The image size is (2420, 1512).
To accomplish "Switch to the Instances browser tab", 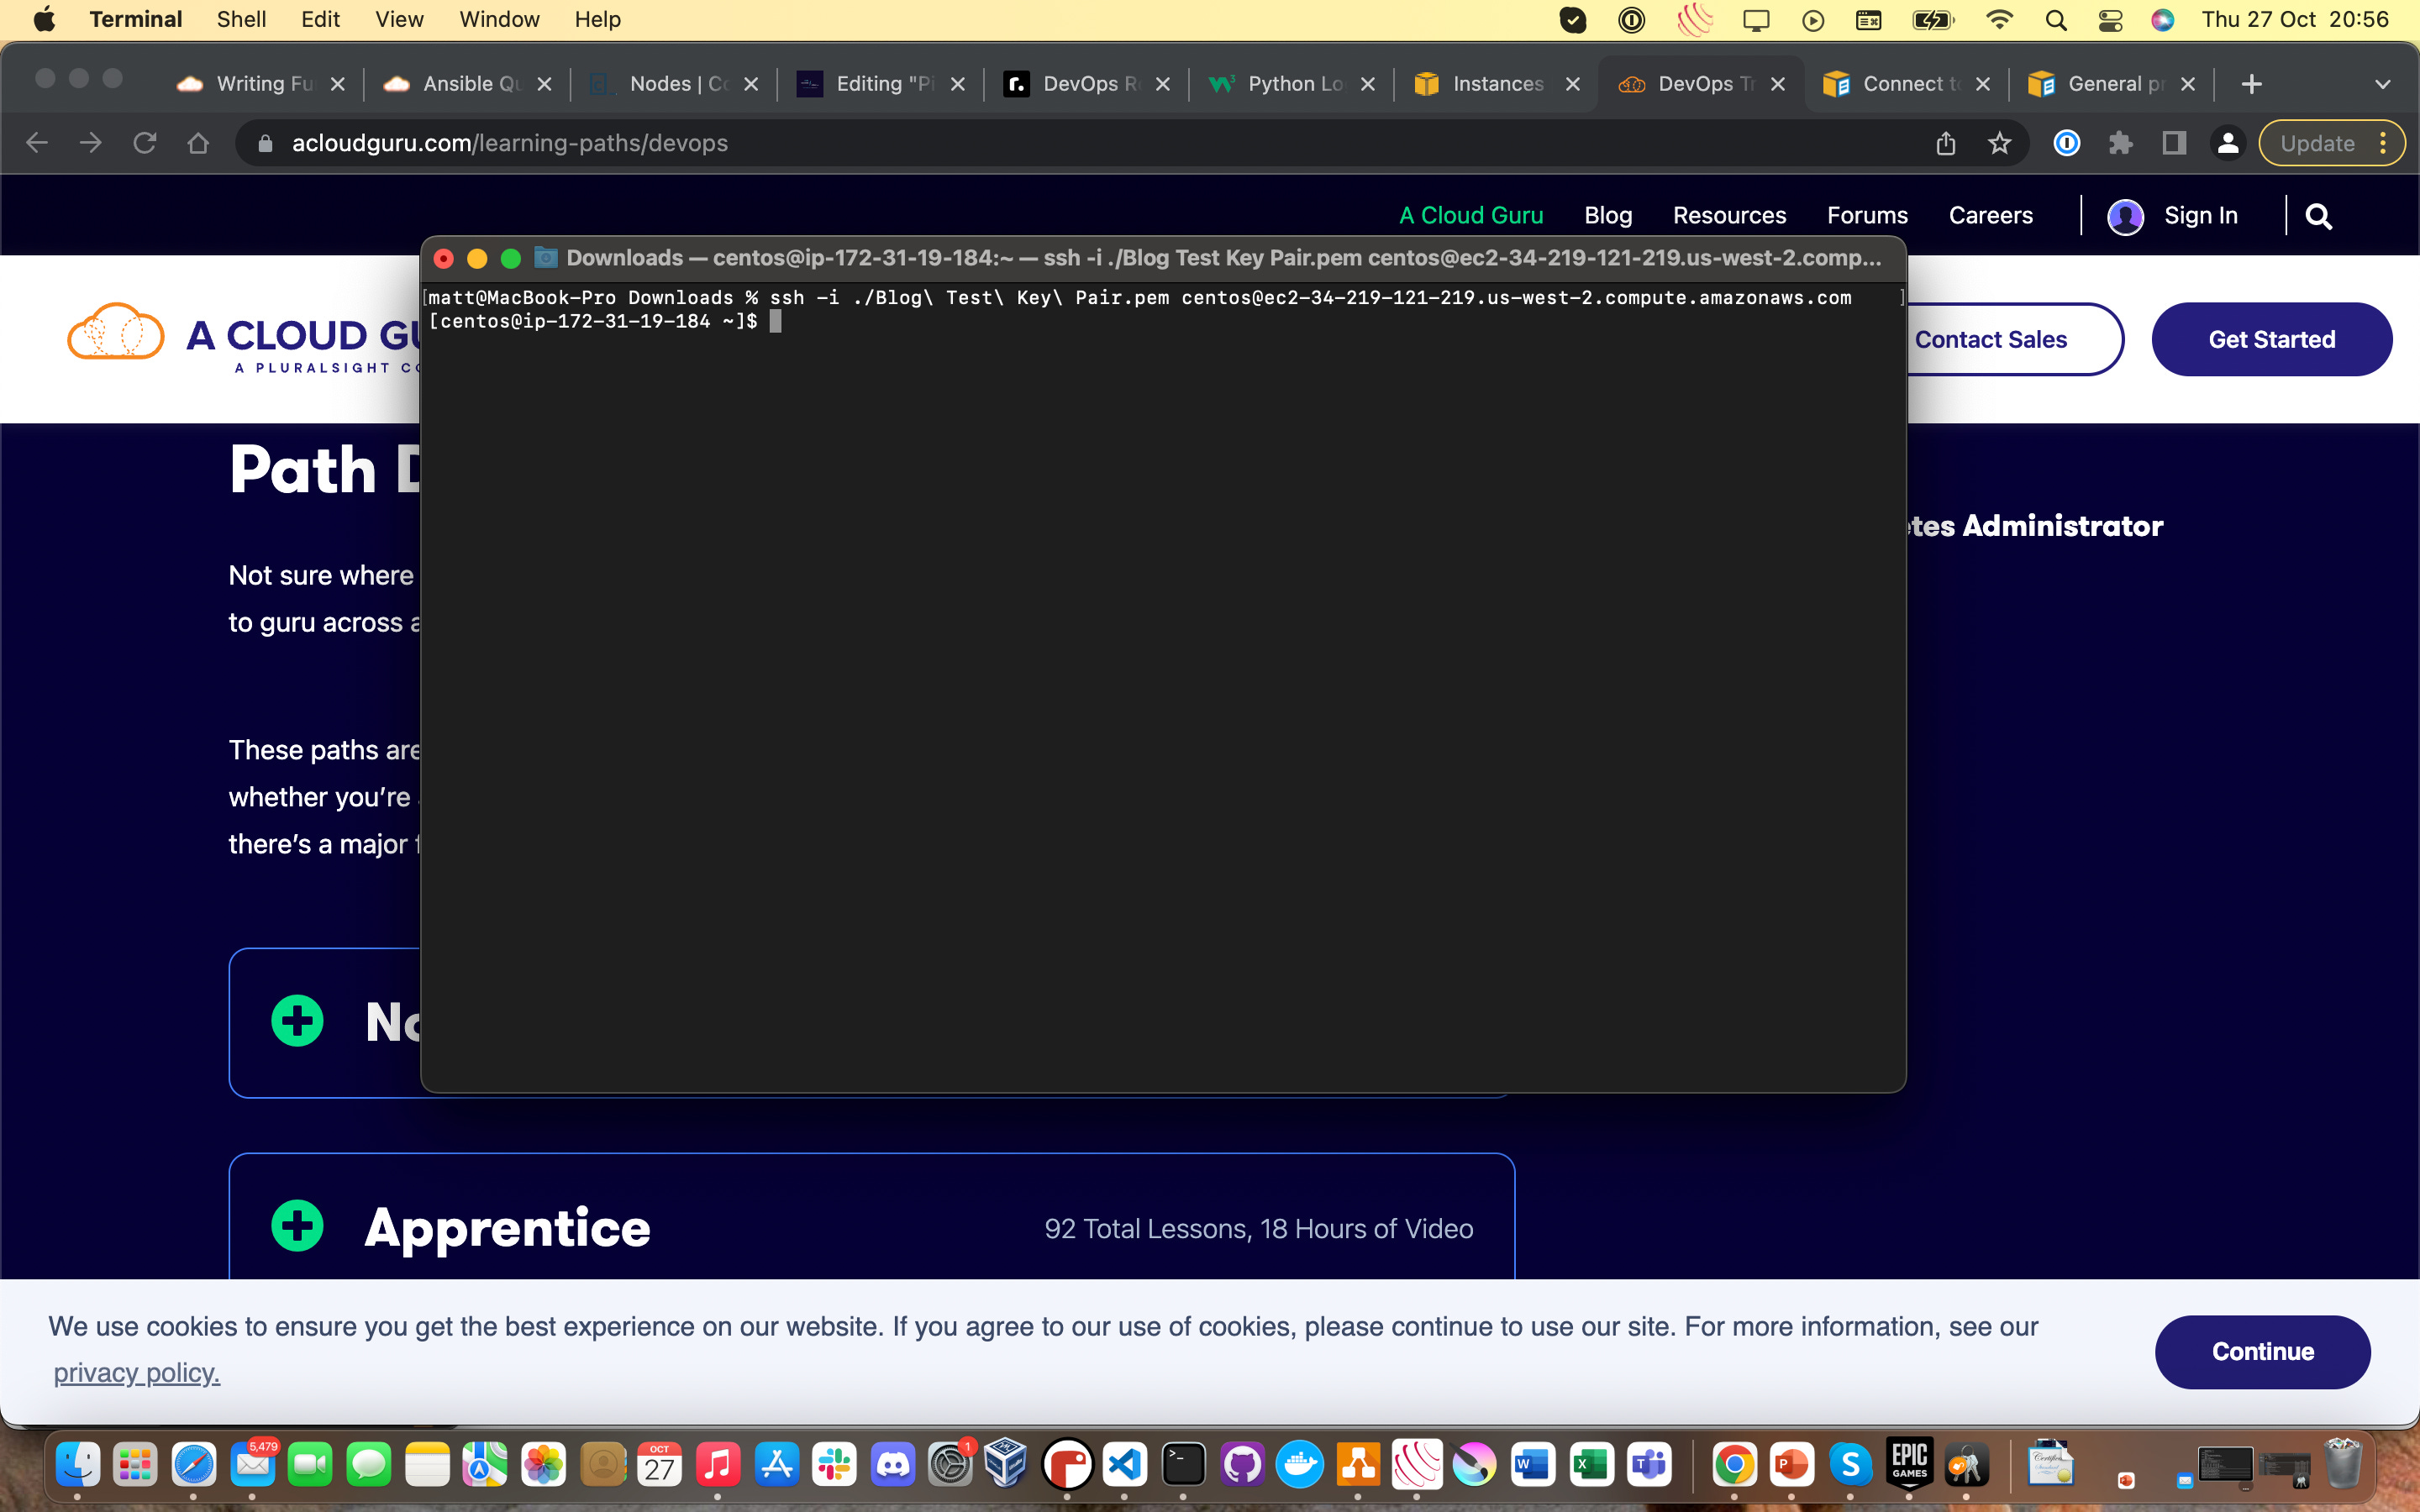I will (x=1496, y=84).
